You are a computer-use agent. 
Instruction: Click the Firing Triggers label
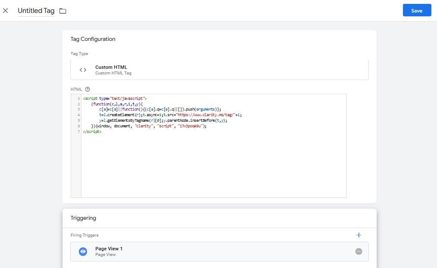click(84, 235)
